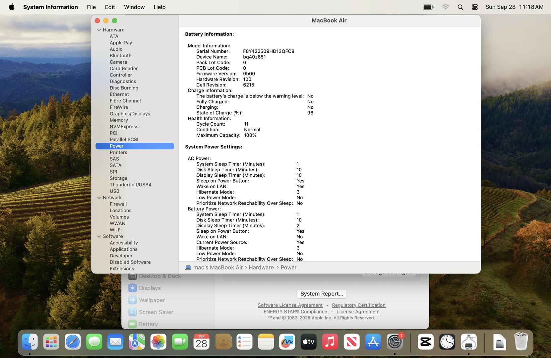Open the Edit menu
This screenshot has height=358, width=551.
pyautogui.click(x=110, y=7)
